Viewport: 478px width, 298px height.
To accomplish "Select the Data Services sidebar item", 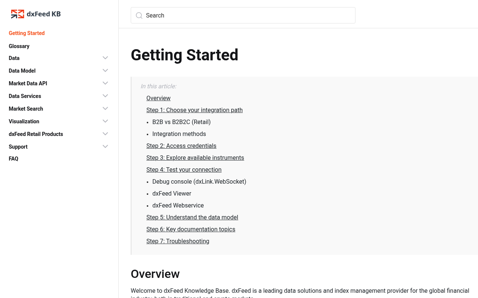I will click(x=25, y=96).
